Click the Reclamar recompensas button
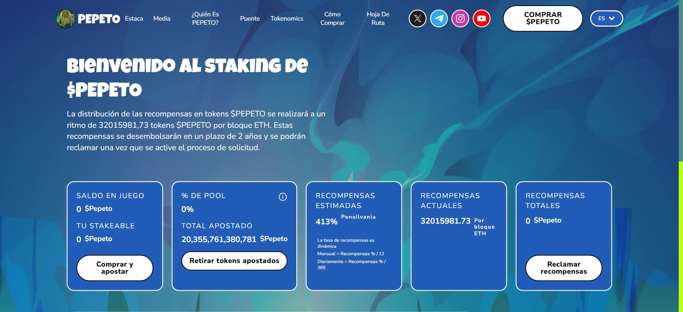 coord(564,268)
